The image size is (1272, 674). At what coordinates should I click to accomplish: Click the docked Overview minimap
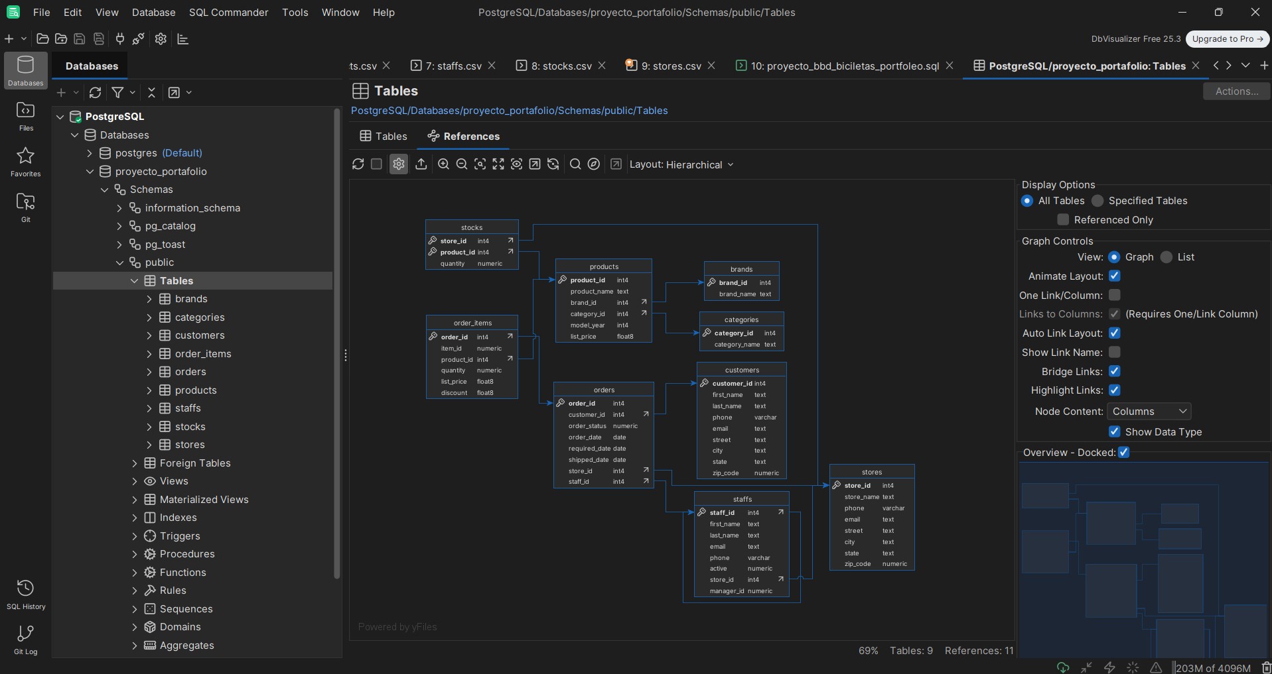(1143, 560)
